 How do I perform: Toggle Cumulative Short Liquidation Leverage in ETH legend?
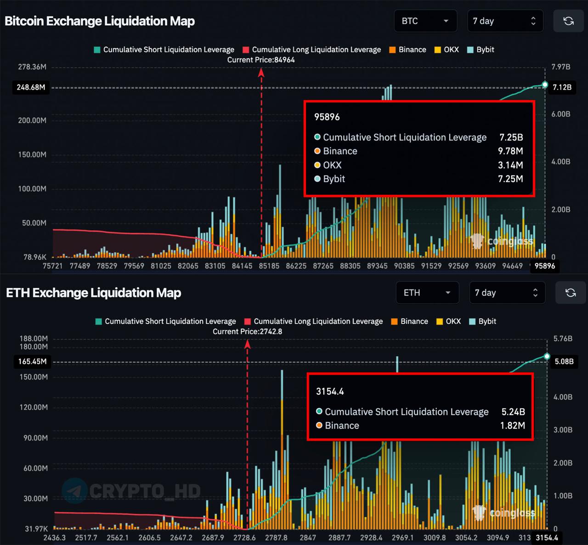coord(166,321)
